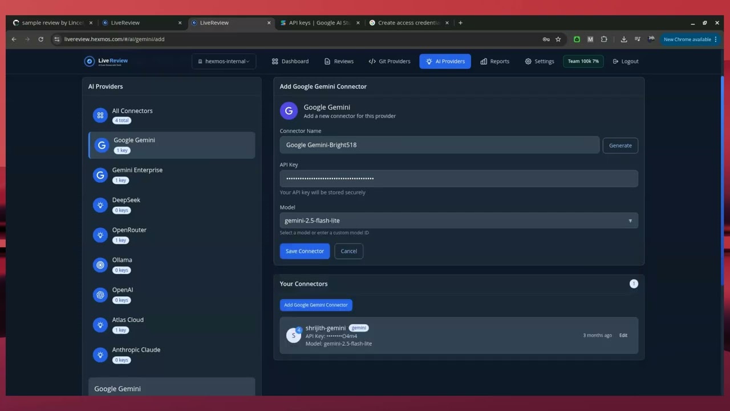This screenshot has width=730, height=411.
Task: Open Reviews in top navigation
Action: click(339, 61)
